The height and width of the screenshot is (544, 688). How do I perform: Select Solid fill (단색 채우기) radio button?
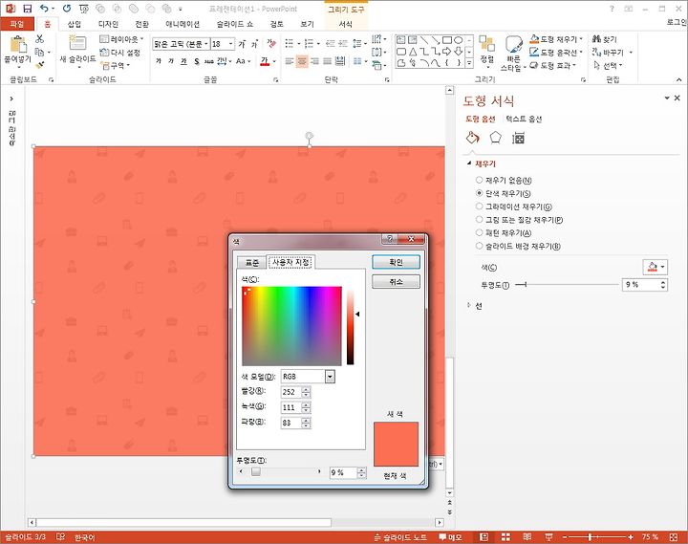click(479, 193)
